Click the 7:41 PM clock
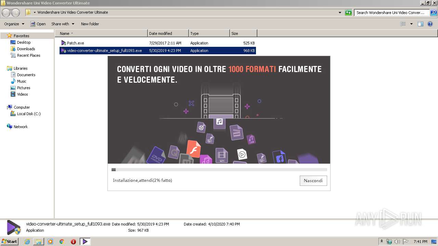Image resolution: width=438 pixels, height=246 pixels. (420, 242)
